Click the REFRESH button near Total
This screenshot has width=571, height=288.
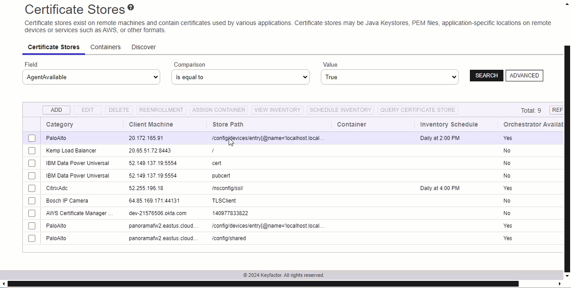(556, 110)
